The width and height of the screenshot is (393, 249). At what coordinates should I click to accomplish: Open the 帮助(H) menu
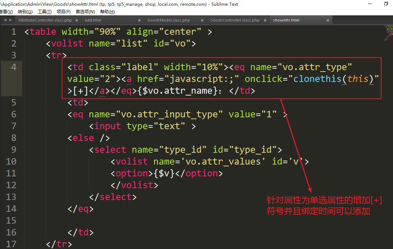[x=107, y=12]
